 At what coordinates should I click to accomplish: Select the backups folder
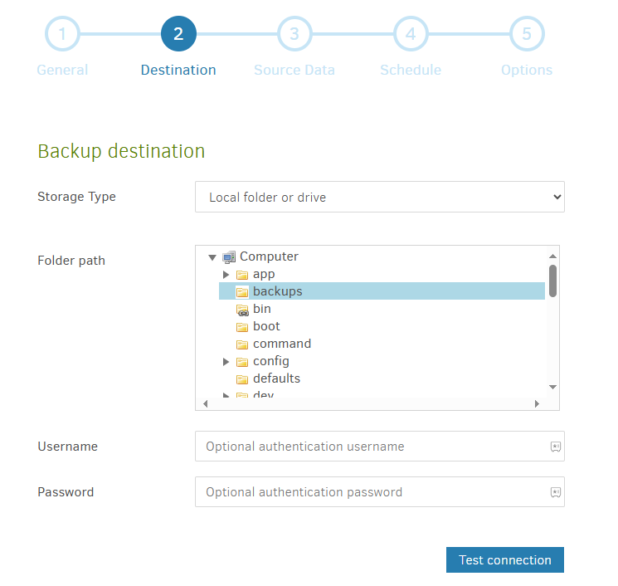277,291
